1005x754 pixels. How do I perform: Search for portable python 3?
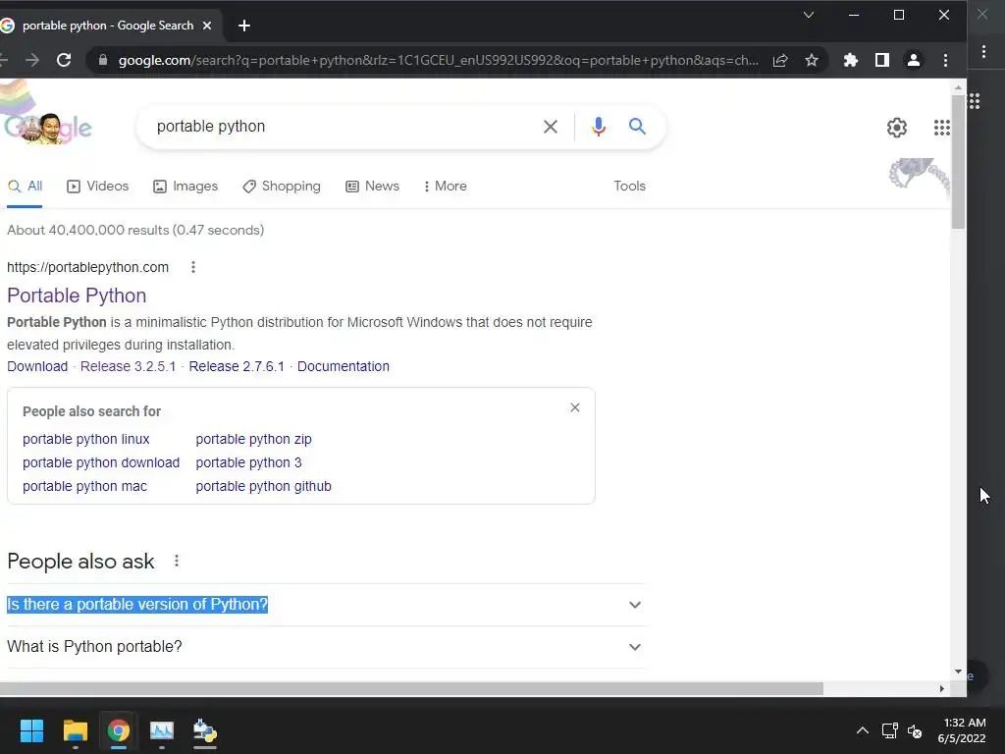point(248,463)
